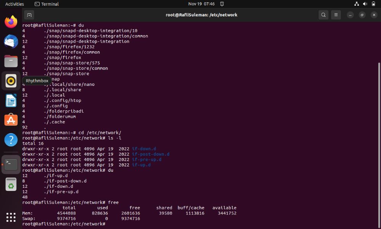The width and height of the screenshot is (381, 229).
Task: Open the terminal hamburger menu
Action: point(336,15)
